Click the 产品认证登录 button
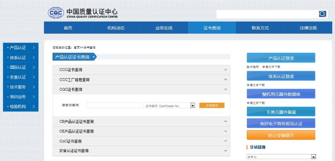 click(x=281, y=58)
